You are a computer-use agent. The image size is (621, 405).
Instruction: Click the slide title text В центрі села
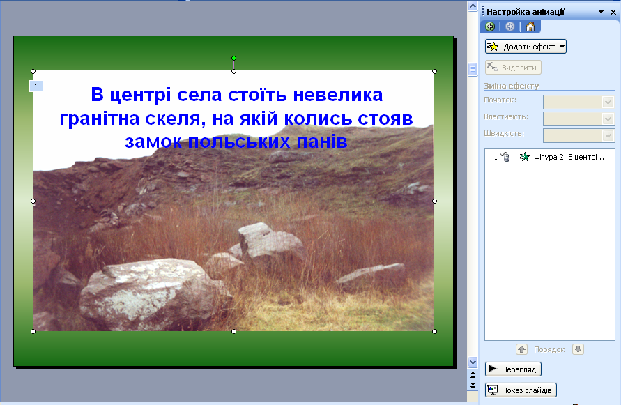tap(236, 118)
